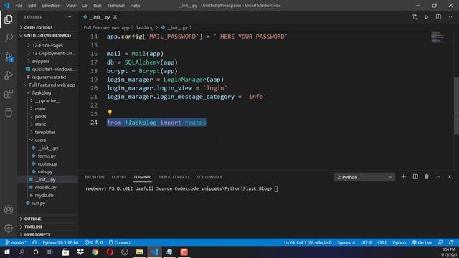Change UTF-8 file encoding
The width and height of the screenshot is (459, 258).
click(x=366, y=242)
